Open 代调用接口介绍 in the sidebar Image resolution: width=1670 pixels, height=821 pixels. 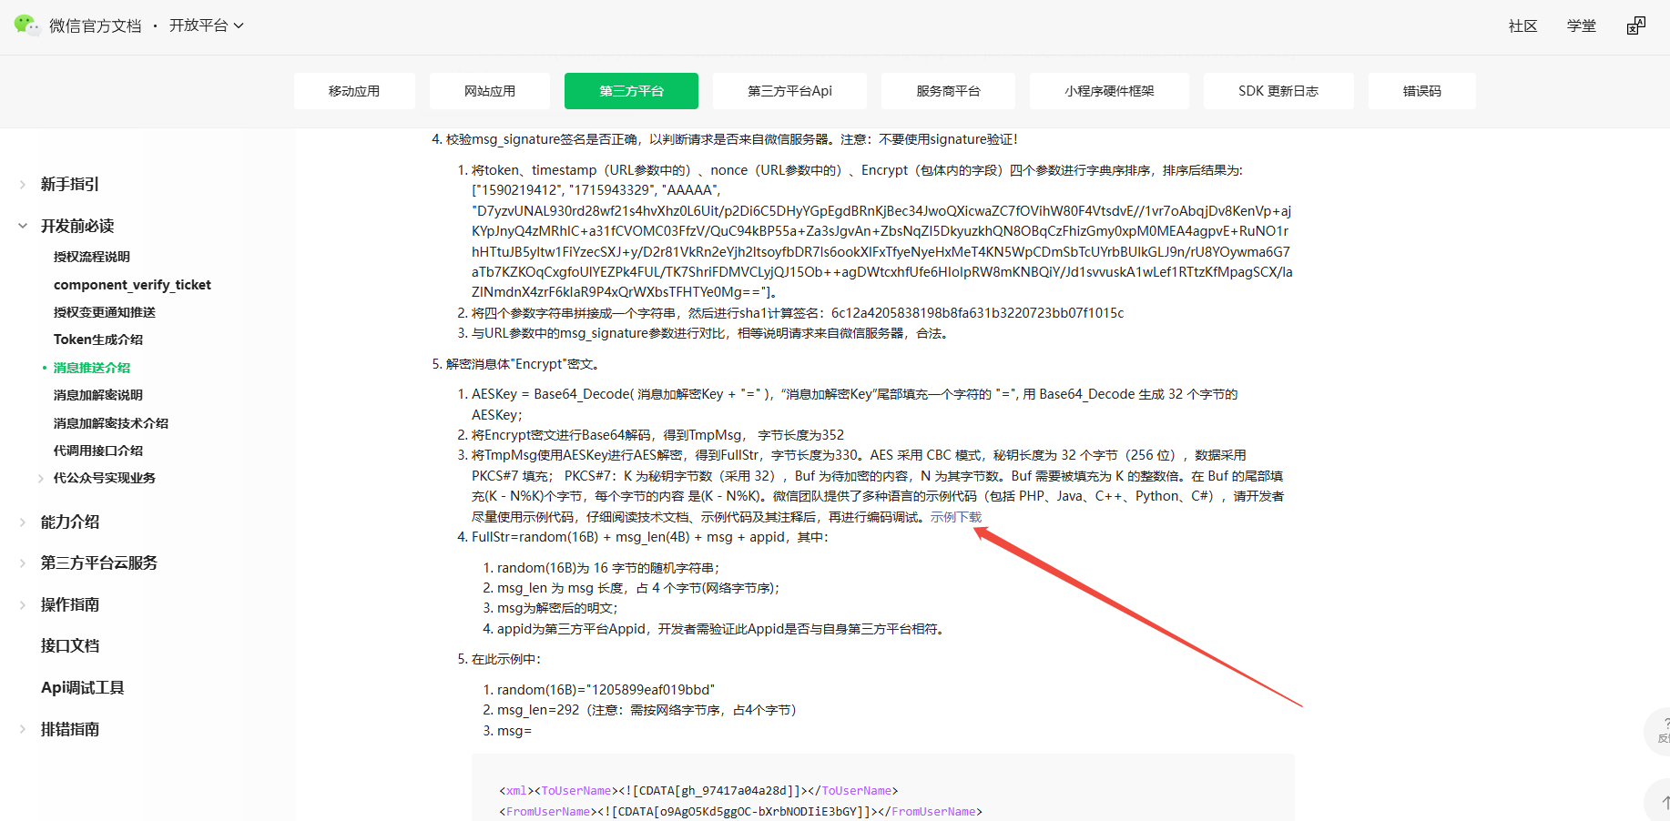(98, 451)
